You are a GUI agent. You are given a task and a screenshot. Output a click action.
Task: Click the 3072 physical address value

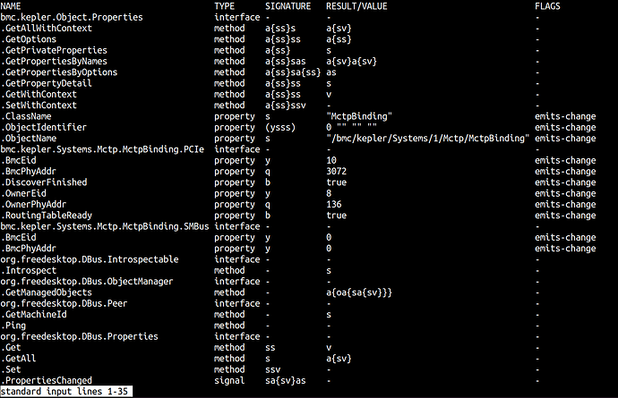click(337, 171)
